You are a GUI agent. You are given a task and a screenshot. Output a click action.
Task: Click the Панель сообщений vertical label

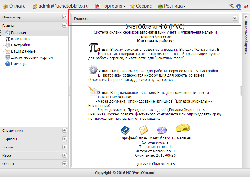point(246,38)
